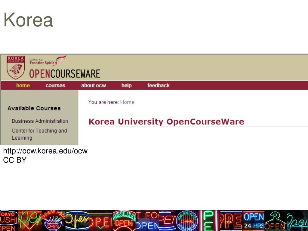Click the ocw.korea.edu URL text
Image resolution: width=308 pixels, height=231 pixels.
click(45, 151)
